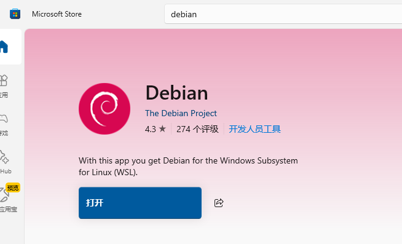The image size is (402, 244).
Task: Click the Microsoft Store logo icon
Action: [15, 14]
